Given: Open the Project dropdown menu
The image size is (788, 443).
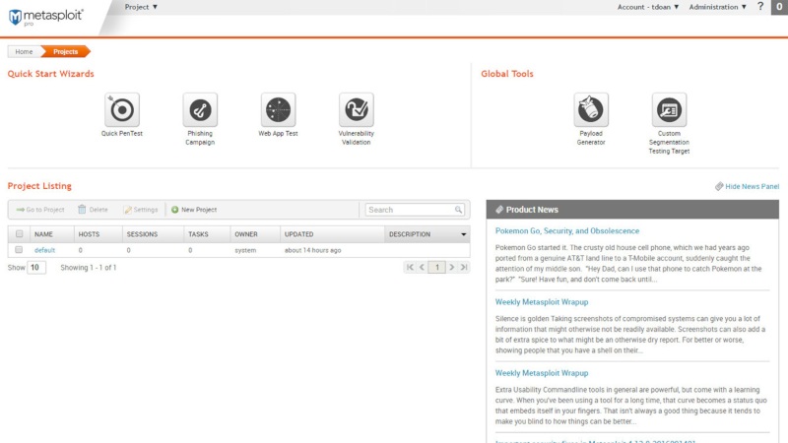Looking at the screenshot, I should 141,7.
